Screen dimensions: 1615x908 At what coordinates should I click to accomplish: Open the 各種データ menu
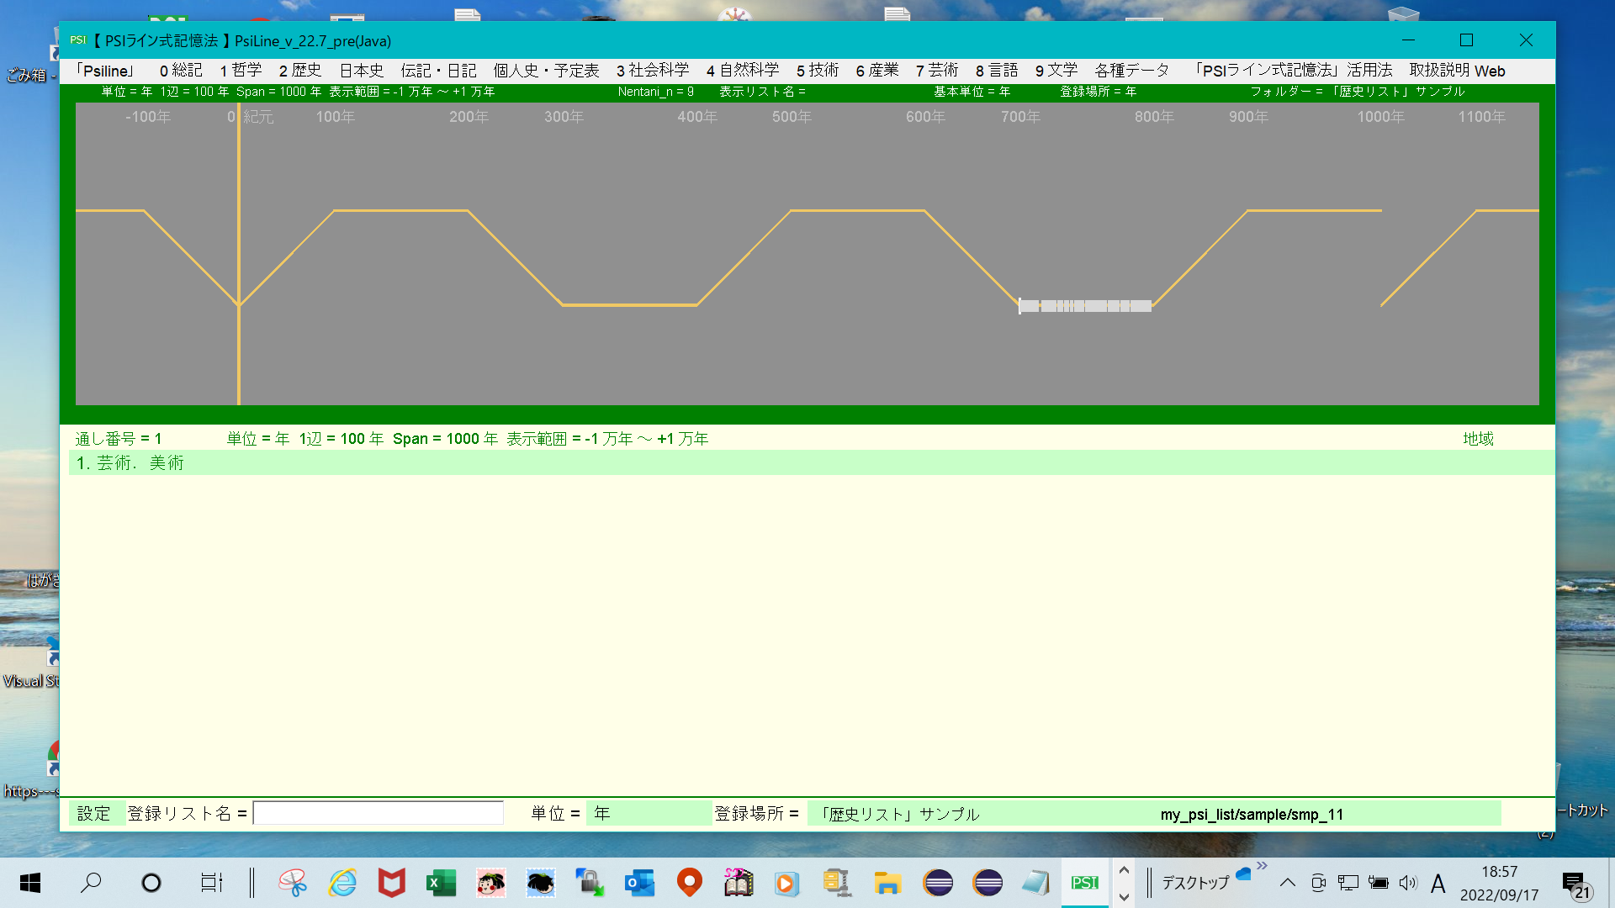pyautogui.click(x=1132, y=71)
